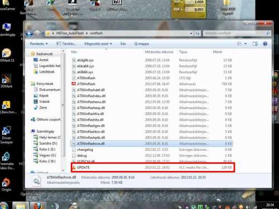Click the Új mappa button

point(141,44)
